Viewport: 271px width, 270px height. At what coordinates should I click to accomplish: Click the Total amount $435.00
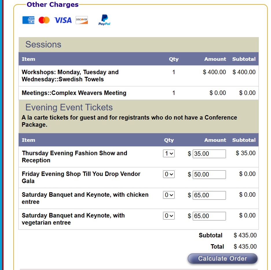(x=245, y=247)
